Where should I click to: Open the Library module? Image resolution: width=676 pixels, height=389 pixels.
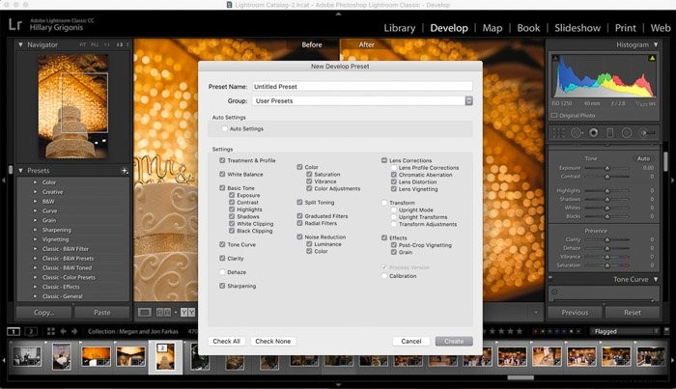(400, 28)
